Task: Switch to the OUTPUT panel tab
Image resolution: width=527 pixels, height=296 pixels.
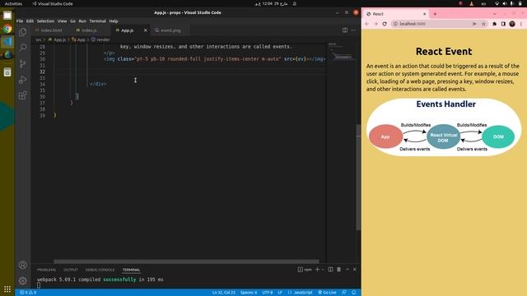Action: tap(71, 270)
